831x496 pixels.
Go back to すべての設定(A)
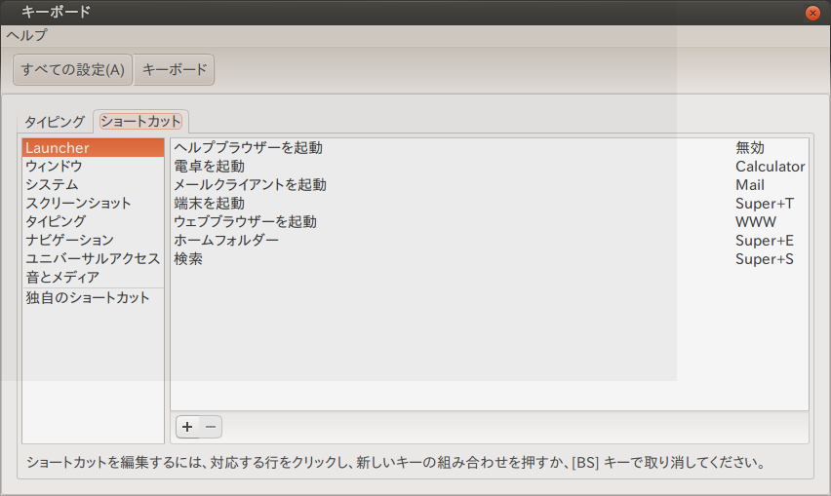click(72, 69)
